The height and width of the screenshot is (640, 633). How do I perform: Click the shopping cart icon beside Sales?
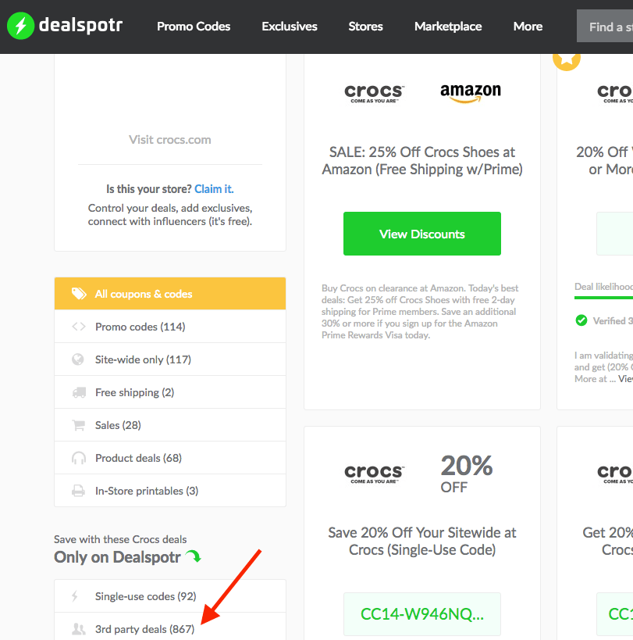coord(78,425)
